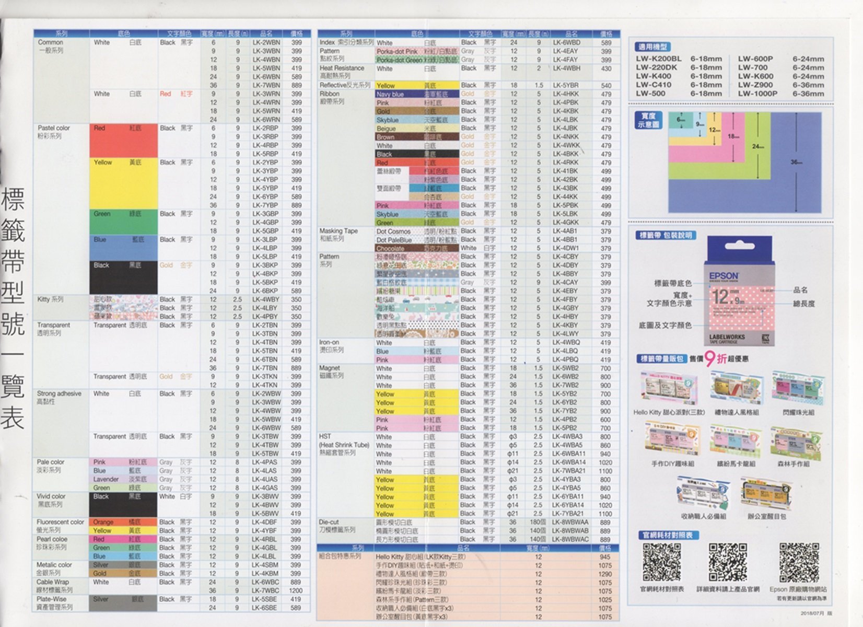Select the LW-K200BL printer model
This screenshot has height=627, width=863.
(x=658, y=59)
